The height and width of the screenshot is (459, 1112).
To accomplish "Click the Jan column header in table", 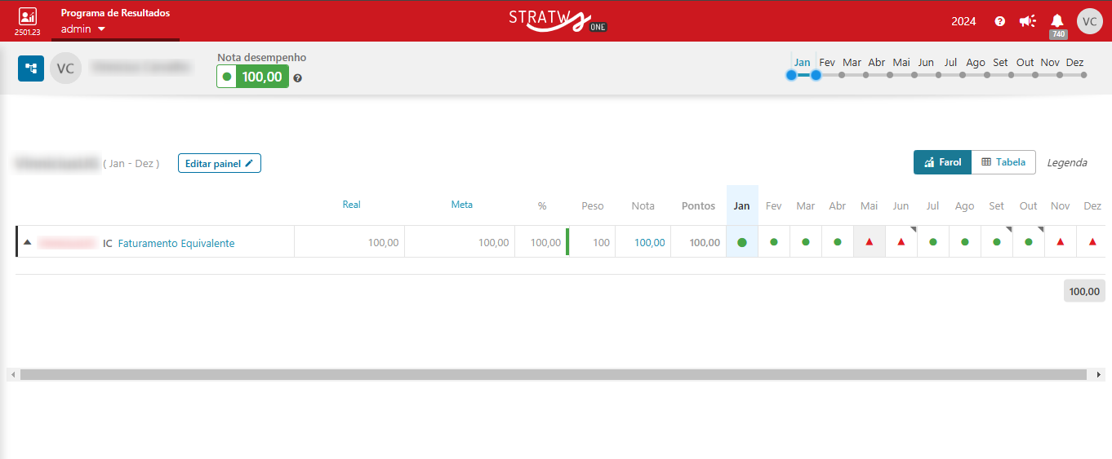I will (742, 205).
